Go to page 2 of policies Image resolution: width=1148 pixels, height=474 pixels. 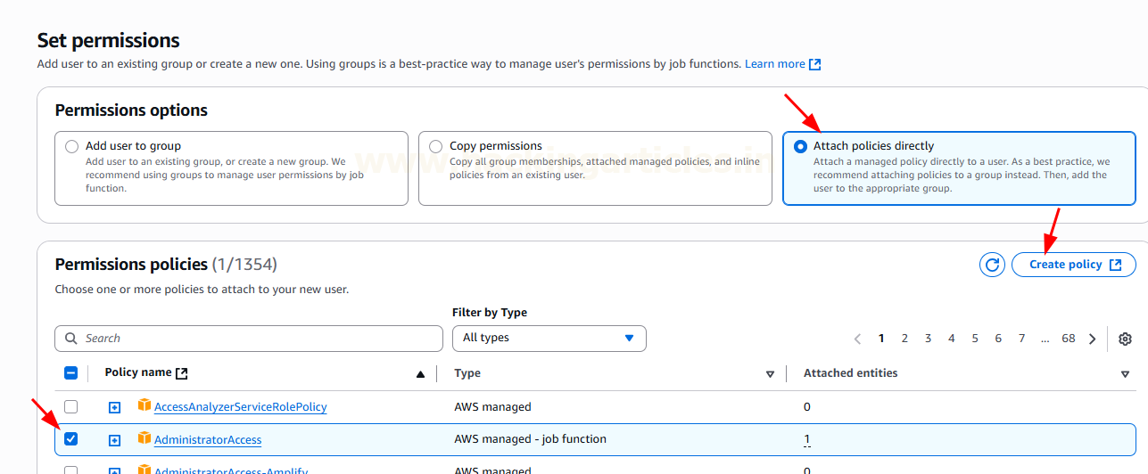904,339
